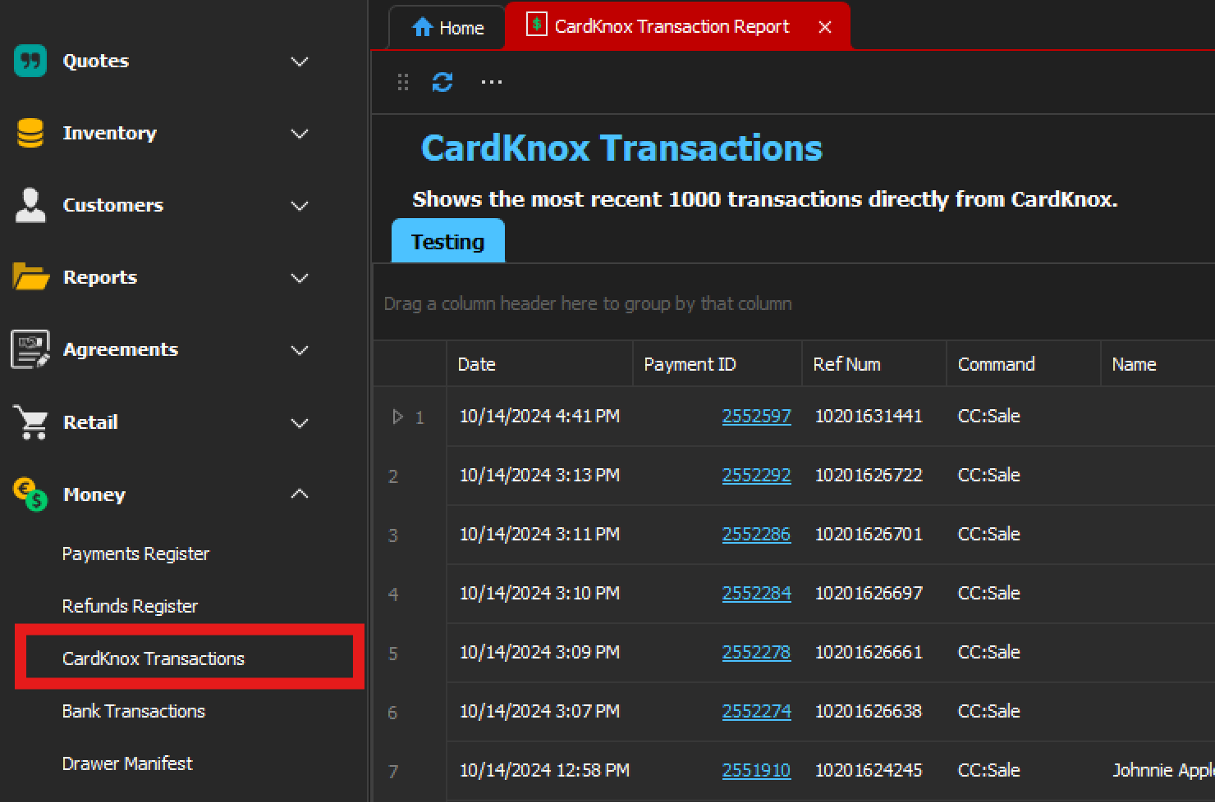Select row number 4 header
The image size is (1215, 802).
tap(410, 594)
